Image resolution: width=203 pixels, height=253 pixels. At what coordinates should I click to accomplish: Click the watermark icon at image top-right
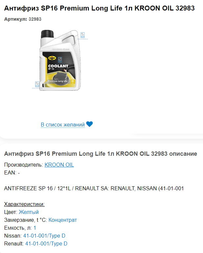point(83,35)
